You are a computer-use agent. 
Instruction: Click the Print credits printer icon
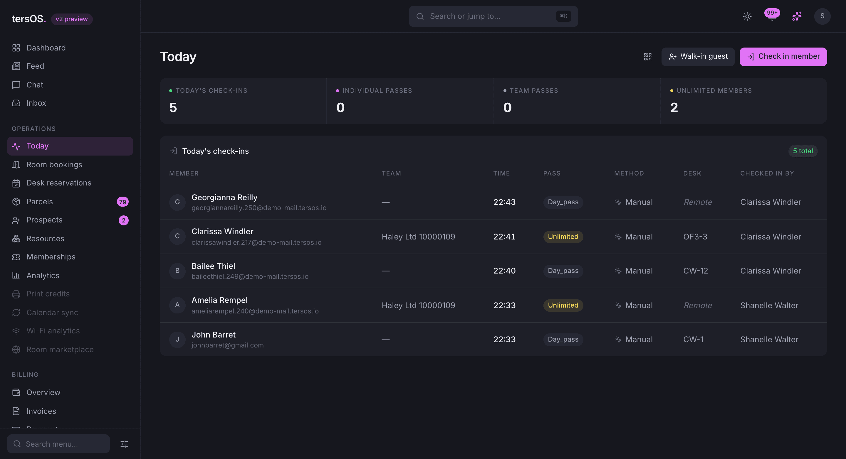coord(16,294)
